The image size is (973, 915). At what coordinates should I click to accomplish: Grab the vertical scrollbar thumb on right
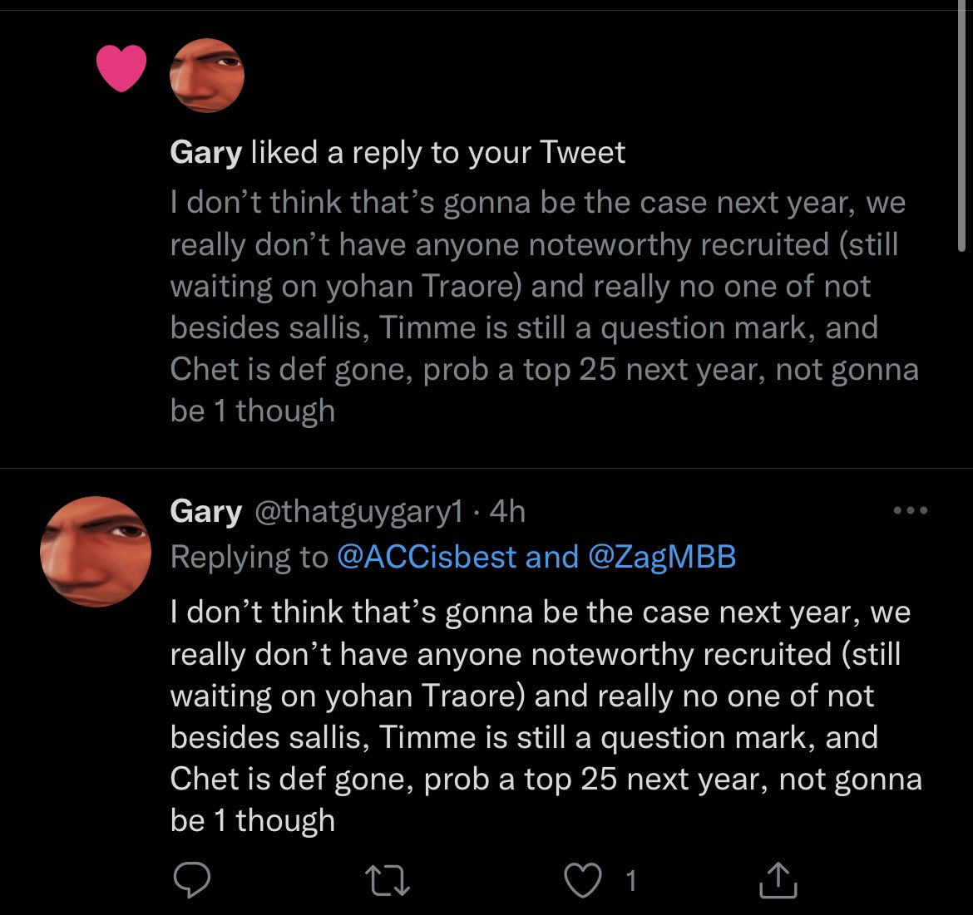[962, 125]
